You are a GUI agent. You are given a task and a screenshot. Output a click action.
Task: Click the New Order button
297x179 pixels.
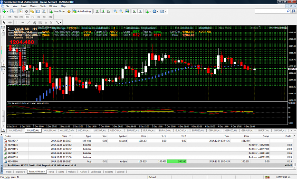57,11
